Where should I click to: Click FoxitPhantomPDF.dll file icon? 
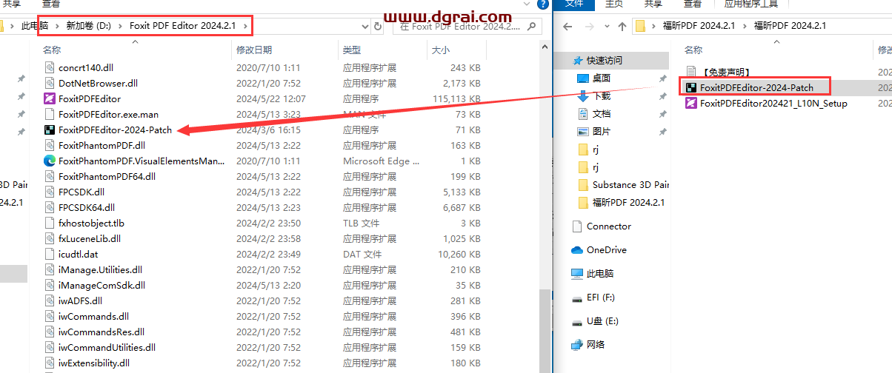pos(50,145)
